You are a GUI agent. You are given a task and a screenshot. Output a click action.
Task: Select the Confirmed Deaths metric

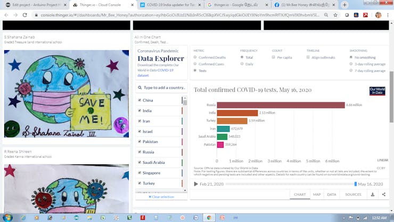click(x=195, y=57)
